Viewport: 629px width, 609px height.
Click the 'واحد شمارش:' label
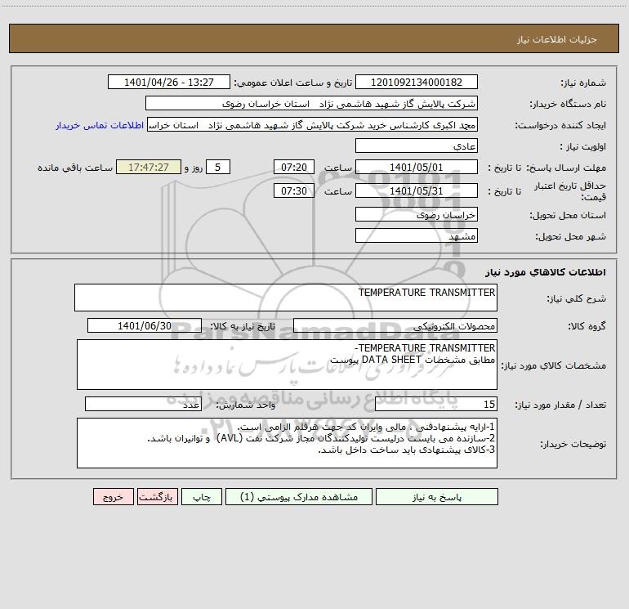click(246, 405)
